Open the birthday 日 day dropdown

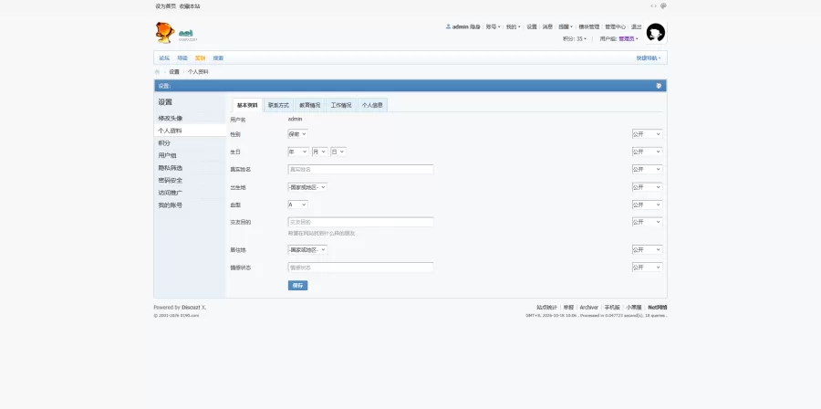(338, 152)
